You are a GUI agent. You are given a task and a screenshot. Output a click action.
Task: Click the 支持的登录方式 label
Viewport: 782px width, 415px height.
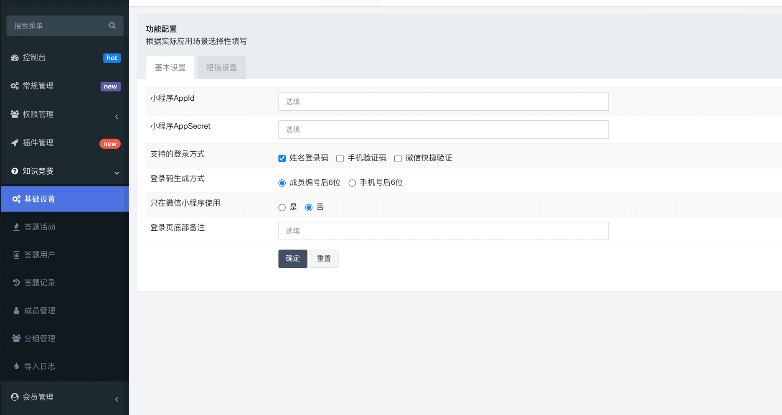coord(178,154)
